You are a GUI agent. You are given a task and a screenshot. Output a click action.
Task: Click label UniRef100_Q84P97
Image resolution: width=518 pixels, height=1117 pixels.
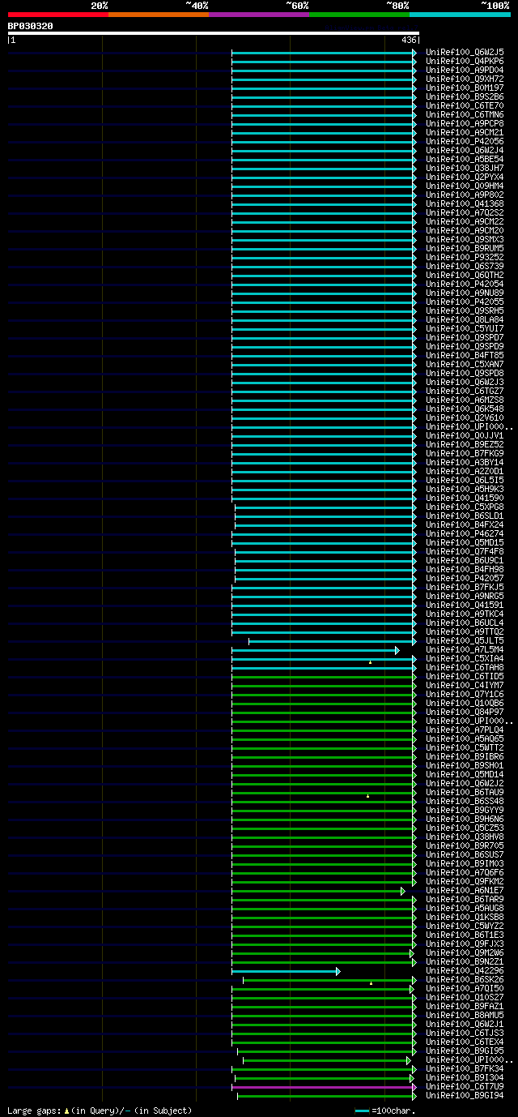(x=465, y=712)
